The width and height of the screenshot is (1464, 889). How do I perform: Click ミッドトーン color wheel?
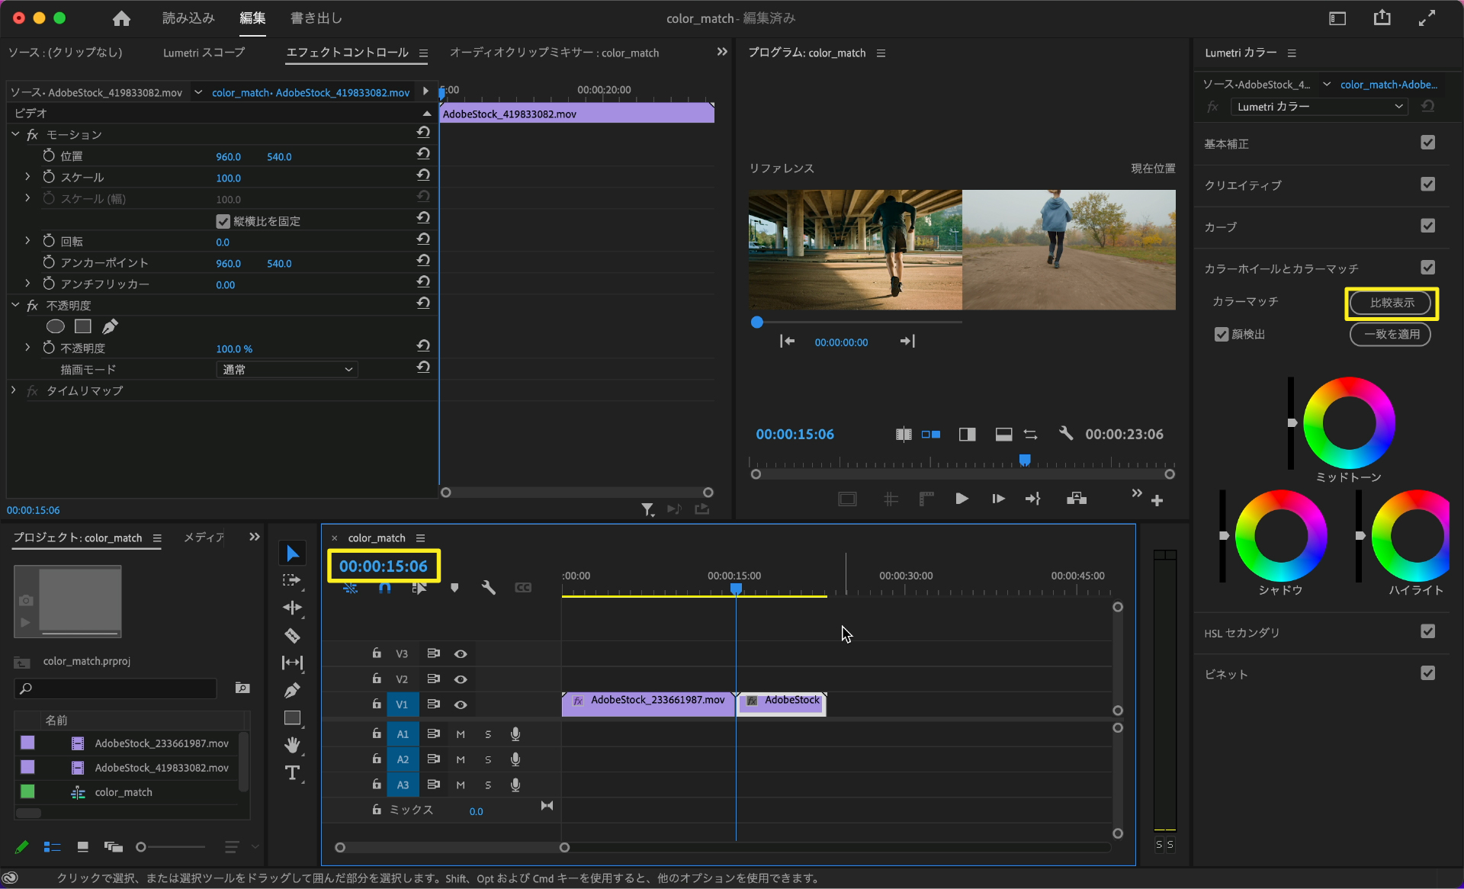pos(1349,422)
